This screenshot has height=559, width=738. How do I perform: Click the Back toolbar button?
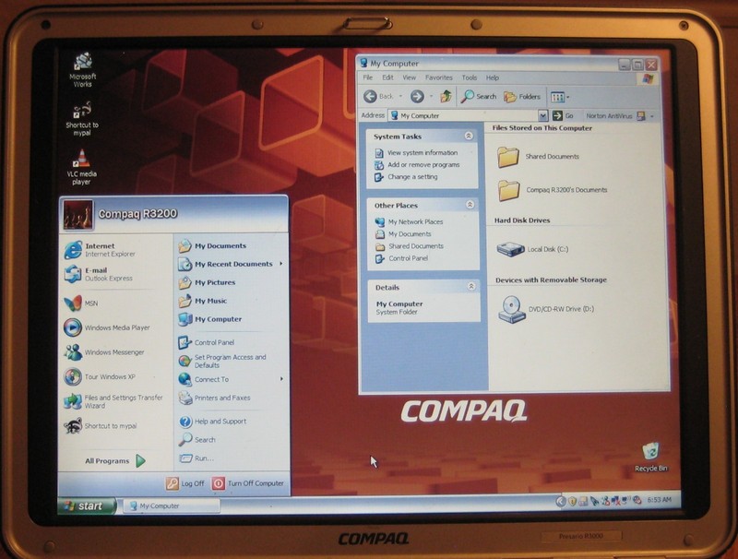[x=379, y=97]
